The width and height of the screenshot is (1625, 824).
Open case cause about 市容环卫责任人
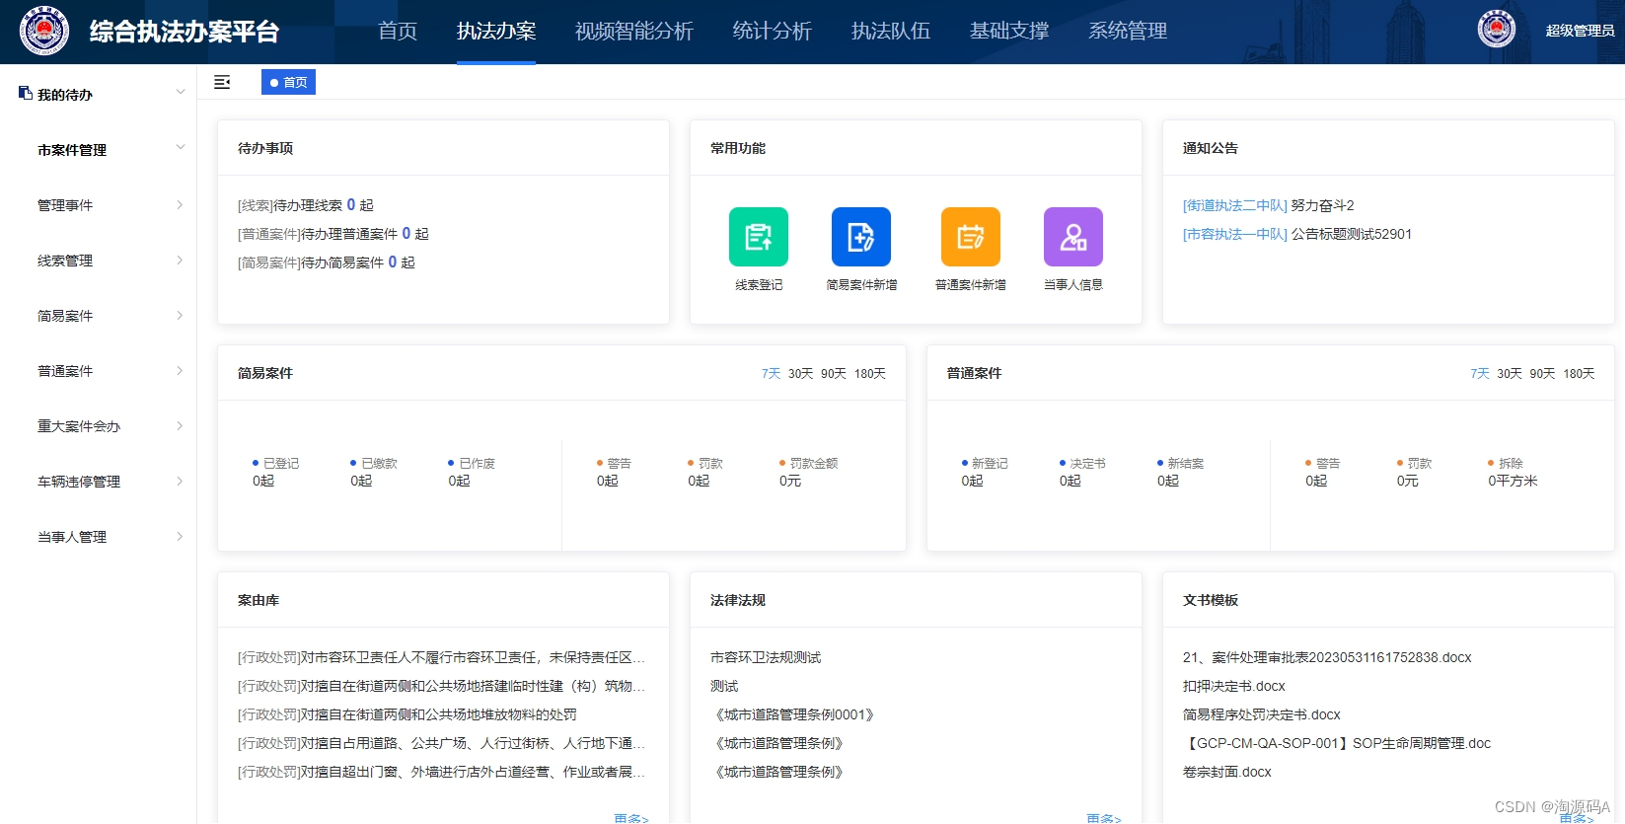pos(441,657)
